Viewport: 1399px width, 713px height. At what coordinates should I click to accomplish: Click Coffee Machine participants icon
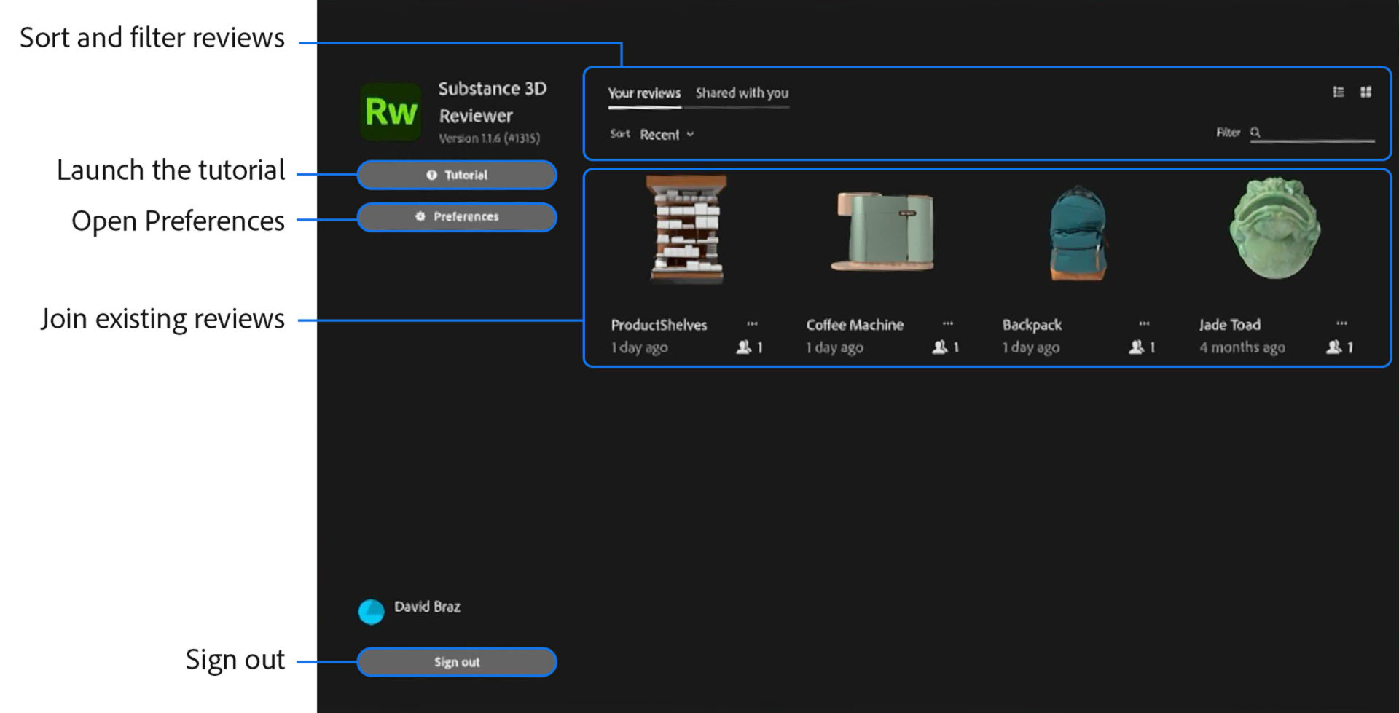pos(940,347)
